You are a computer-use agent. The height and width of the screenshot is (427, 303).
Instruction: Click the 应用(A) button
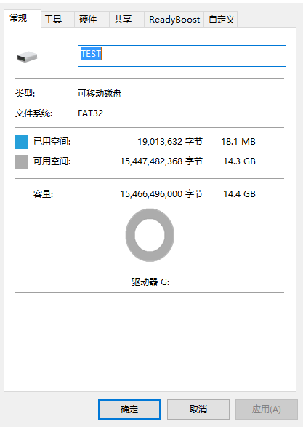click(267, 410)
